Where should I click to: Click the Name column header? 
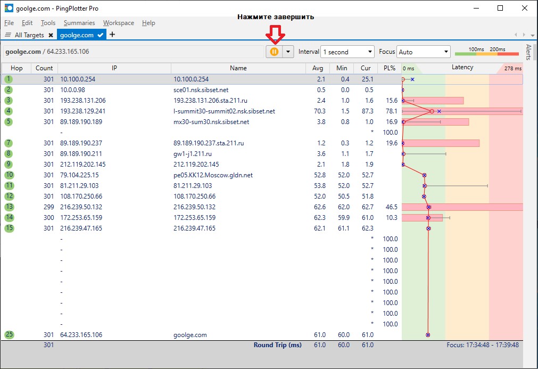[x=238, y=68]
